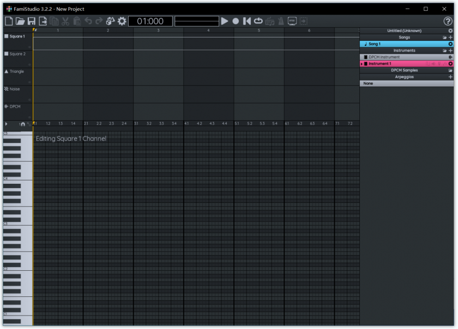Expand Instrument 1 with its triangle arrow
This screenshot has width=458, height=329.
(361, 64)
